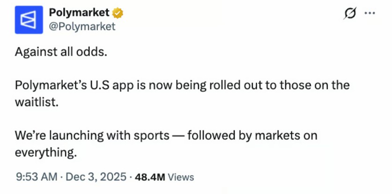Viewport: 392px width, 194px height.
Task: Click the Grok slashed-circle icon
Action: point(348,14)
